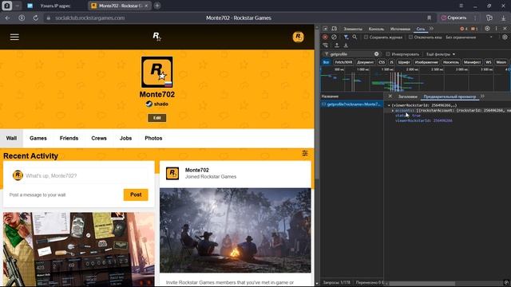Click the avatar icon in the activity card

[x=172, y=174]
